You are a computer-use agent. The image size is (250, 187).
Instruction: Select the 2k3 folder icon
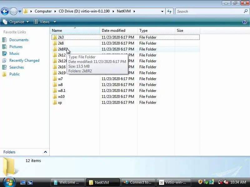point(55,37)
